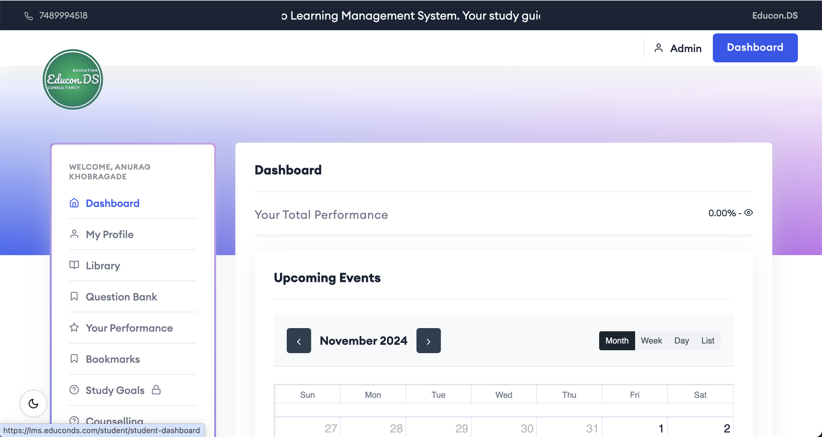Screen dimensions: 822x437
Task: Click calendar date 27 under Sun
Action: (x=331, y=428)
